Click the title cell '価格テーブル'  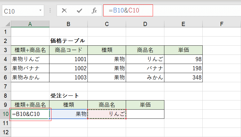coord(68,41)
